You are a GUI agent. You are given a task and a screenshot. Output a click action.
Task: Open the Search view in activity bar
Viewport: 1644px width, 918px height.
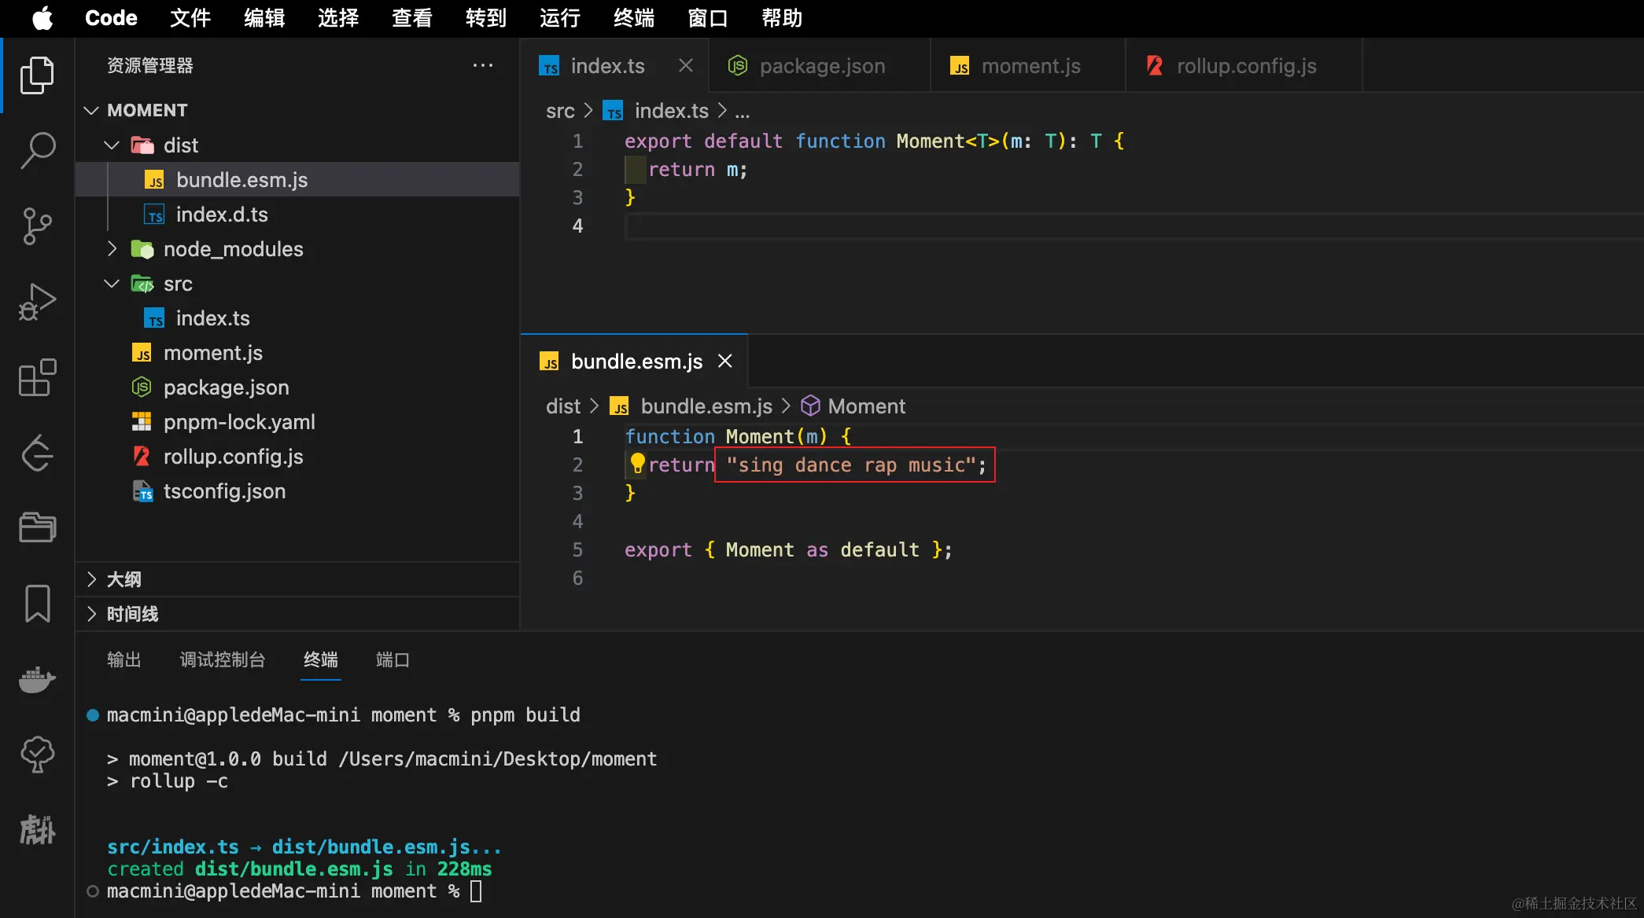[x=37, y=149]
